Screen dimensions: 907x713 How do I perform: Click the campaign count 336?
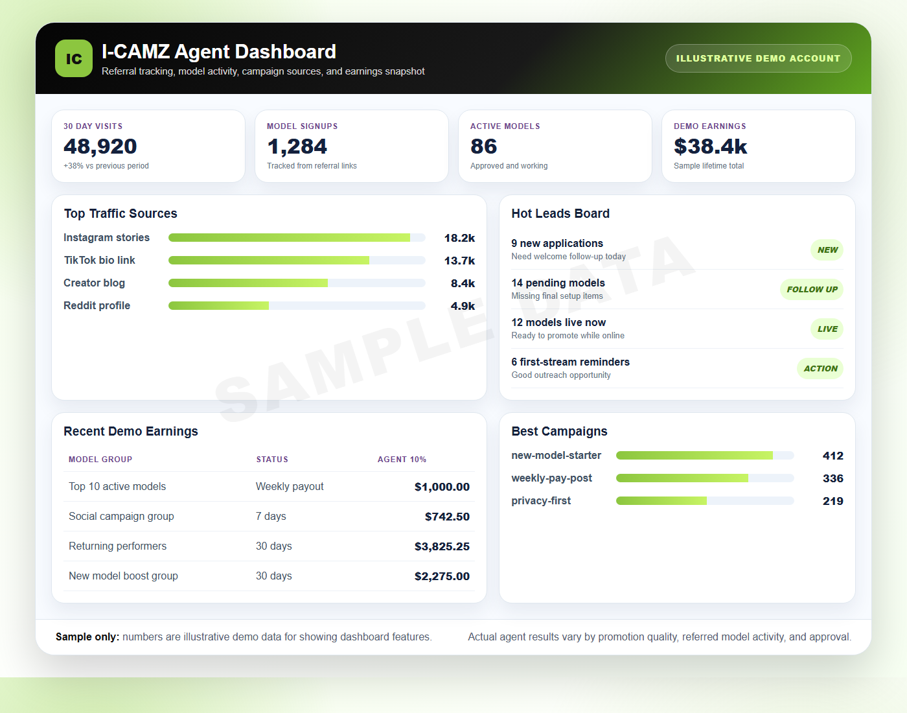pos(832,478)
